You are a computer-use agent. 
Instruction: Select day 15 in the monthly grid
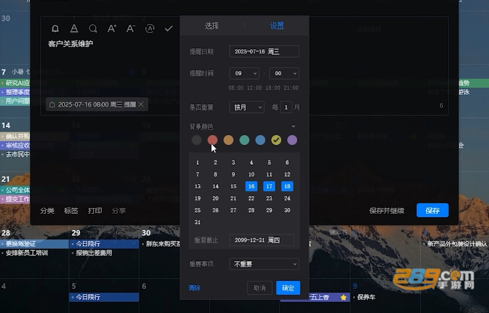[233, 187]
